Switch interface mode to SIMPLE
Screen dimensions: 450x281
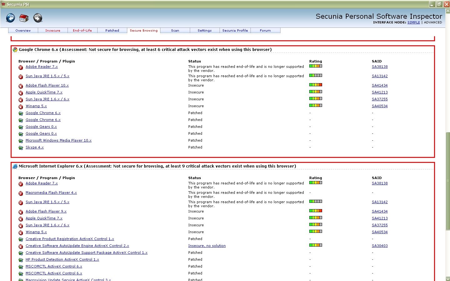(x=413, y=23)
